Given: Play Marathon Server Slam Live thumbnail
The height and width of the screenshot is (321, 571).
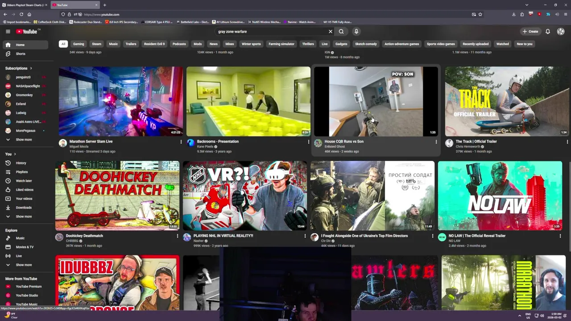Looking at the screenshot, I should click(121, 102).
